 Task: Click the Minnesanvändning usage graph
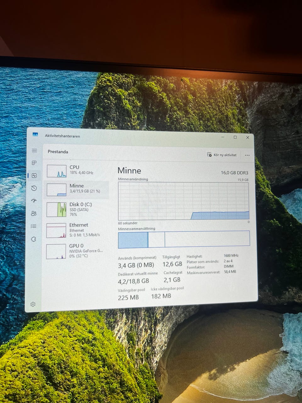coord(184,201)
